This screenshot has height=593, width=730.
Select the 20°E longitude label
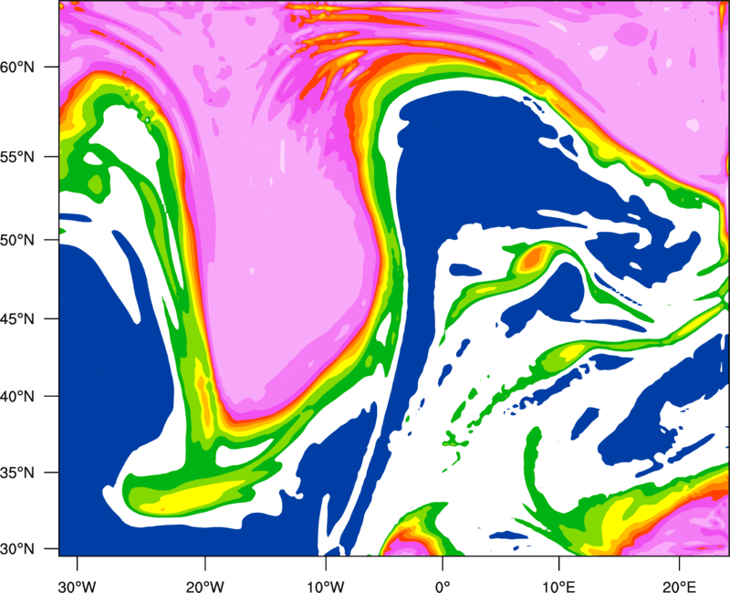click(679, 587)
